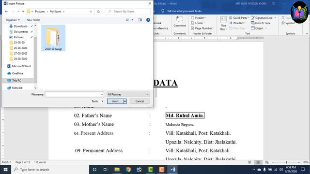This screenshot has height=174, width=310.
Task: Open the All Pictures file type dropdown
Action: [128, 95]
